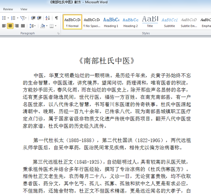Click the text 第一代杜长太
The height and width of the screenshot is (195, 211).
pyautogui.click(x=48, y=140)
